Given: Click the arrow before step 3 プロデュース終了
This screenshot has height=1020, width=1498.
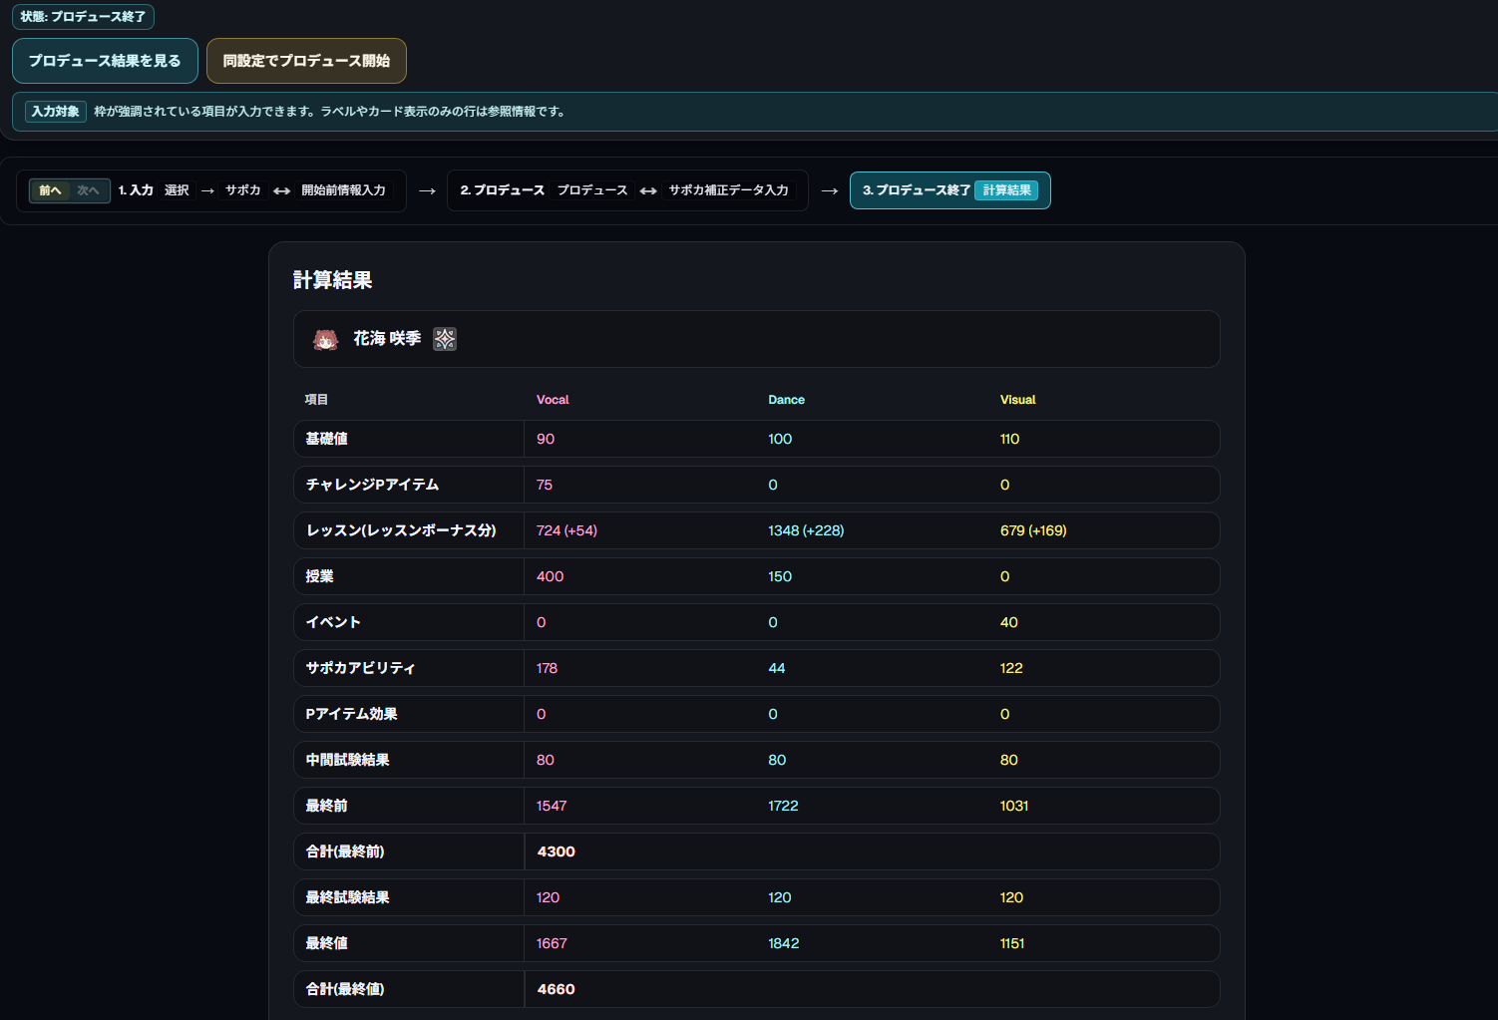Looking at the screenshot, I should click(x=831, y=190).
